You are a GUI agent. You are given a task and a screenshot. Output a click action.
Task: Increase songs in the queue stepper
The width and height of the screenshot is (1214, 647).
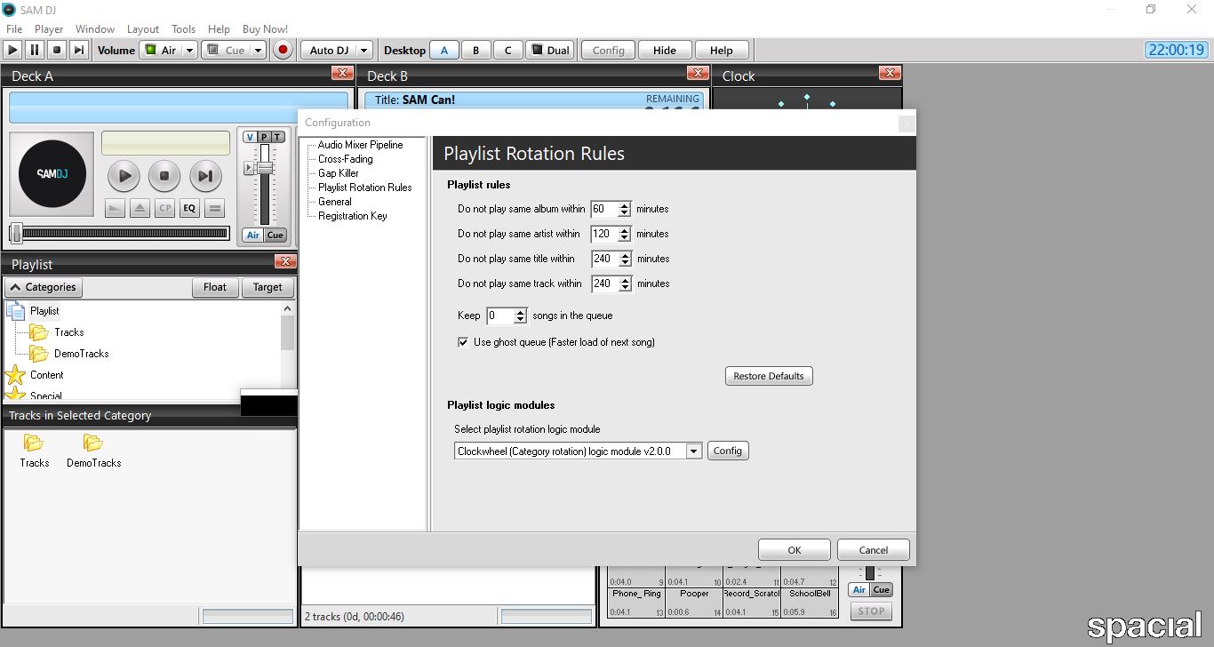tap(521, 313)
